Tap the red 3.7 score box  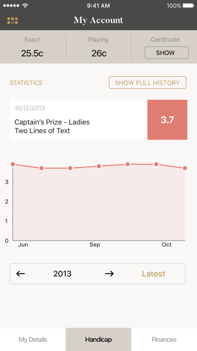point(167,120)
